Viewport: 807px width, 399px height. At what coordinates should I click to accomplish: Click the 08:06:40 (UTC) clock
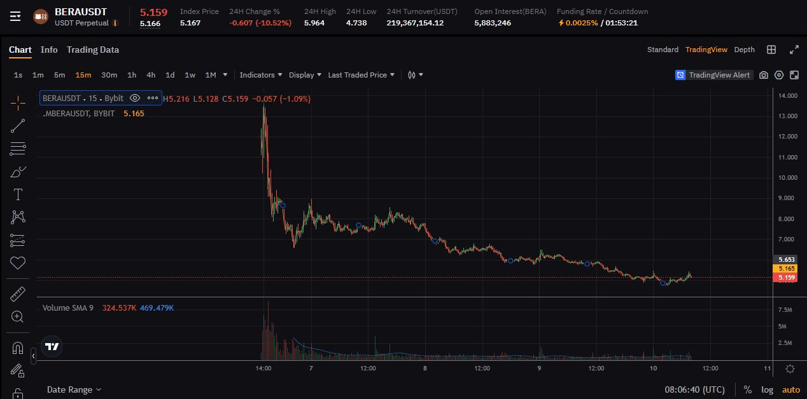pyautogui.click(x=695, y=389)
